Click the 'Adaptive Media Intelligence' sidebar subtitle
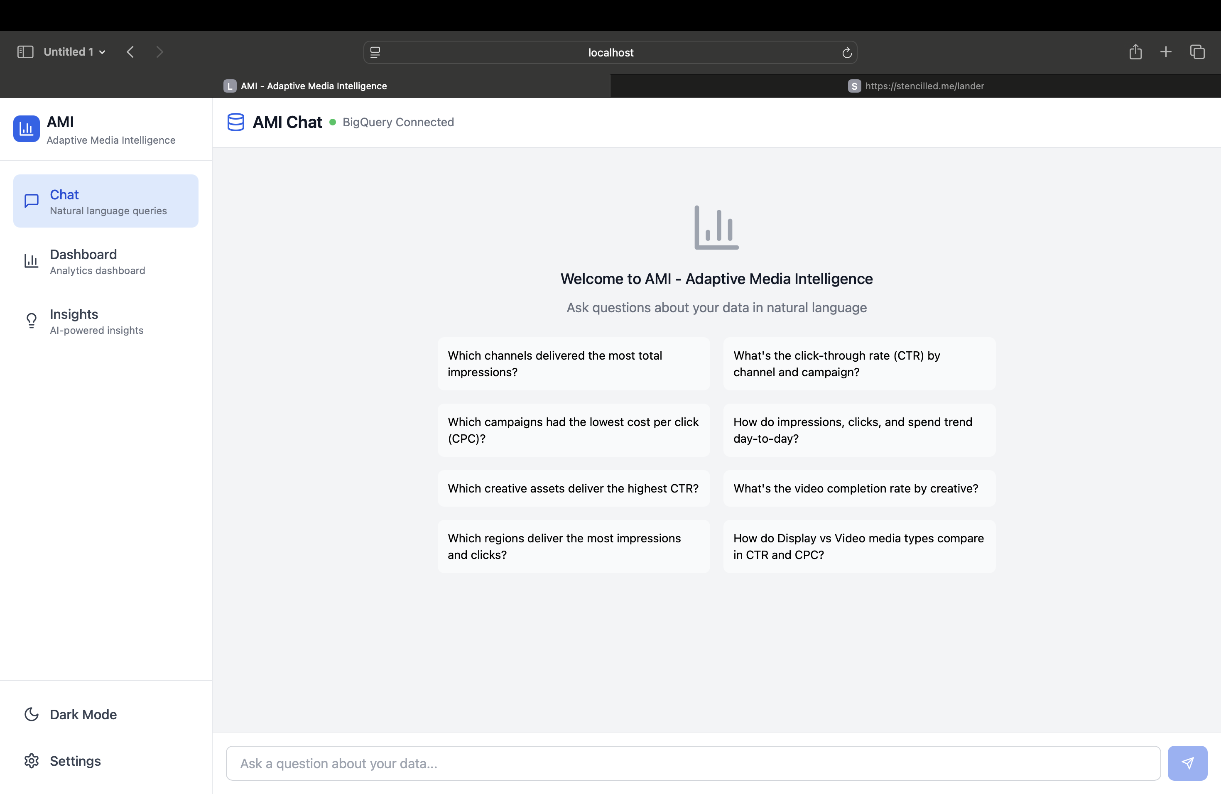The width and height of the screenshot is (1221, 794). click(111, 140)
